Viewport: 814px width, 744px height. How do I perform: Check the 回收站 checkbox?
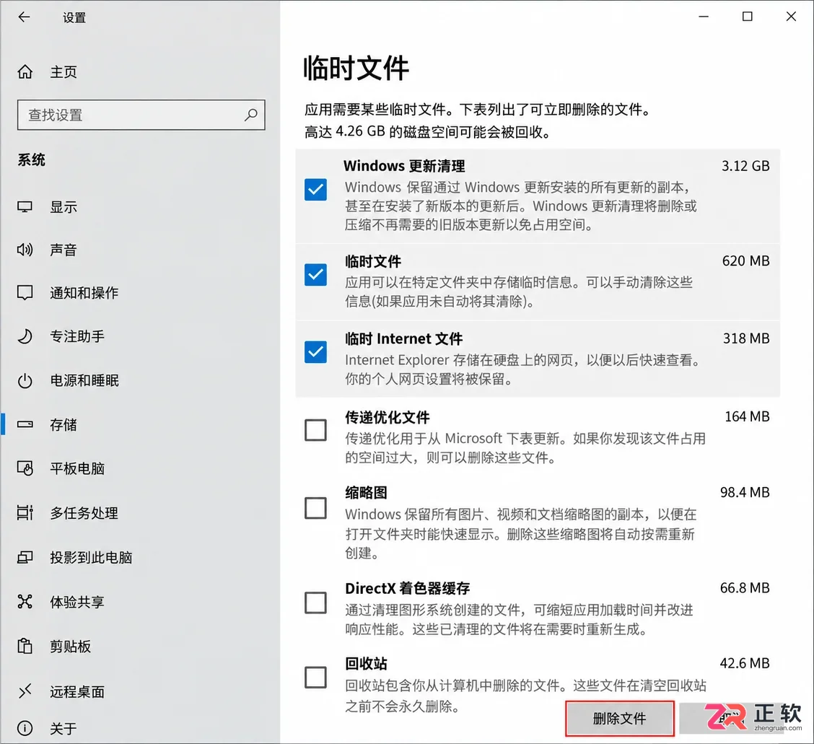315,678
